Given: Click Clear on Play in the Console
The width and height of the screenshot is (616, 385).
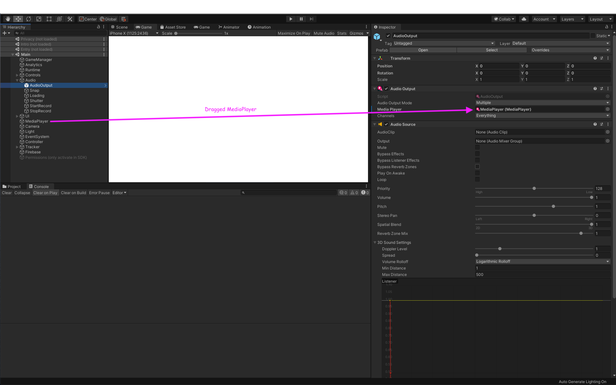Looking at the screenshot, I should tap(45, 193).
